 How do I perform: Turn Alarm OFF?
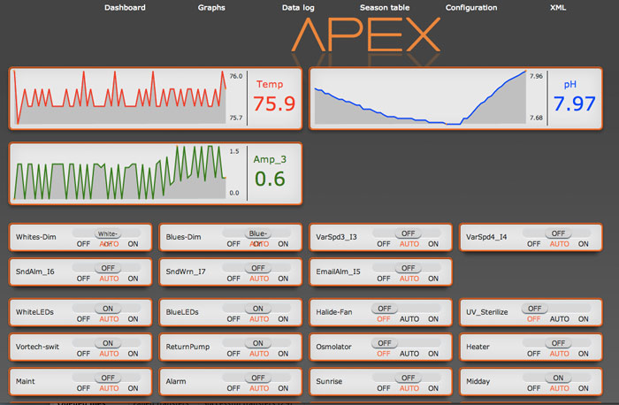point(233,388)
